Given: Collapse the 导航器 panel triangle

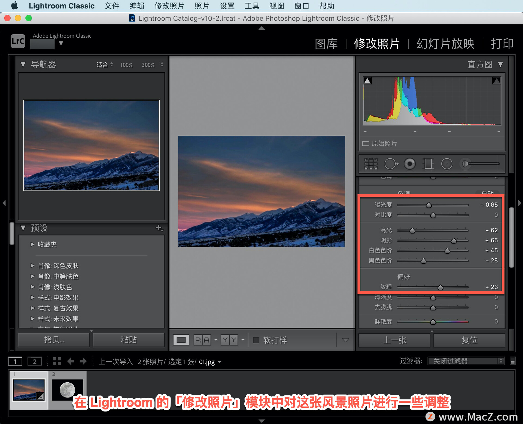Looking at the screenshot, I should (23, 65).
